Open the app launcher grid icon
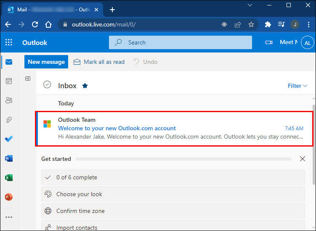316x231 pixels. (x=9, y=42)
